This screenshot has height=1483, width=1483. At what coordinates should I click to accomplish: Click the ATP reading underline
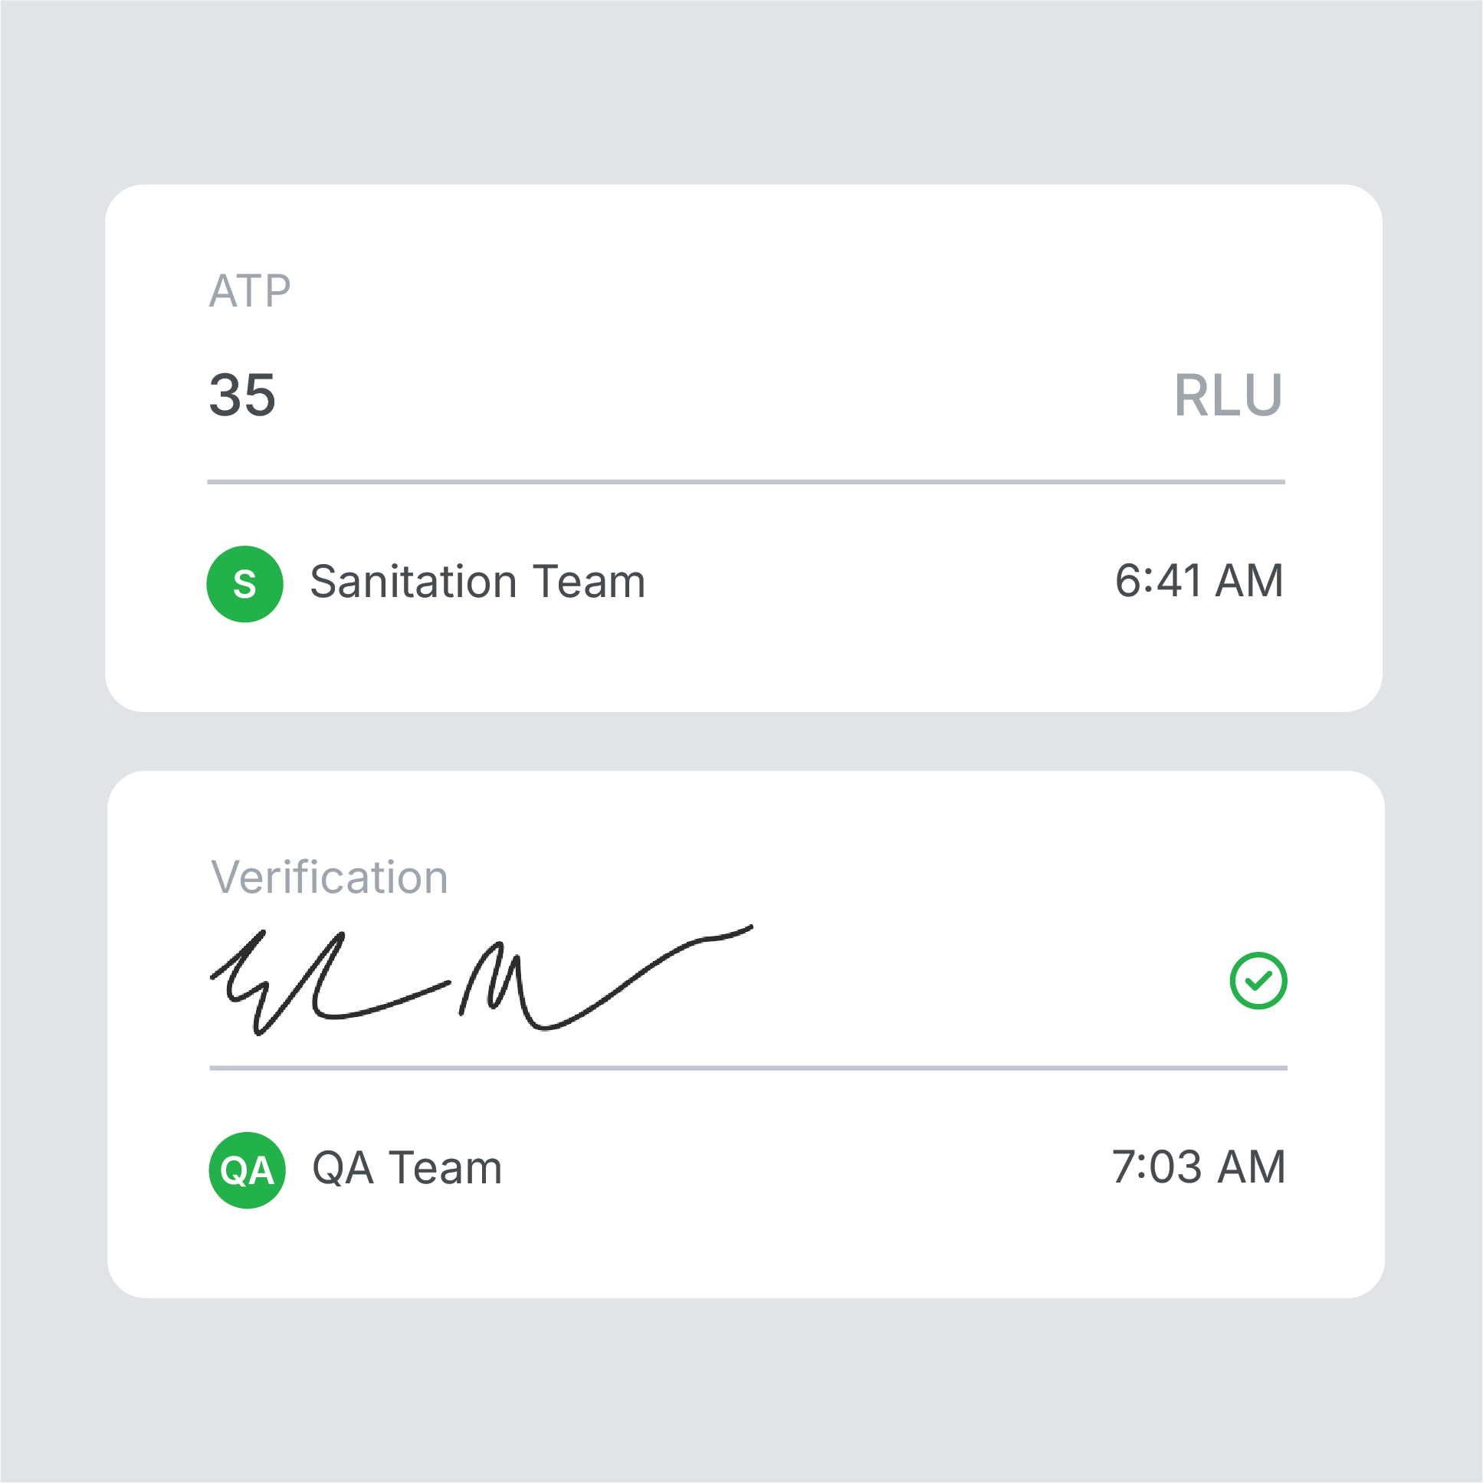[746, 482]
